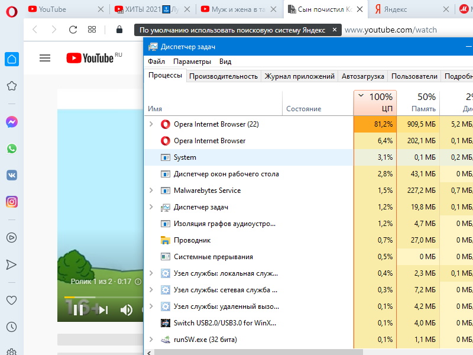This screenshot has height=355, width=473.
Task: Open the Вид menu in Task Manager
Action: click(x=225, y=62)
